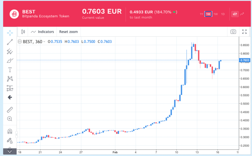Click the Reset zoom button
The height and width of the screenshot is (156, 252).
(68, 32)
